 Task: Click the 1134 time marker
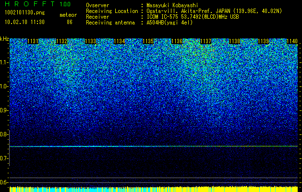pyautogui.click(x=119, y=41)
